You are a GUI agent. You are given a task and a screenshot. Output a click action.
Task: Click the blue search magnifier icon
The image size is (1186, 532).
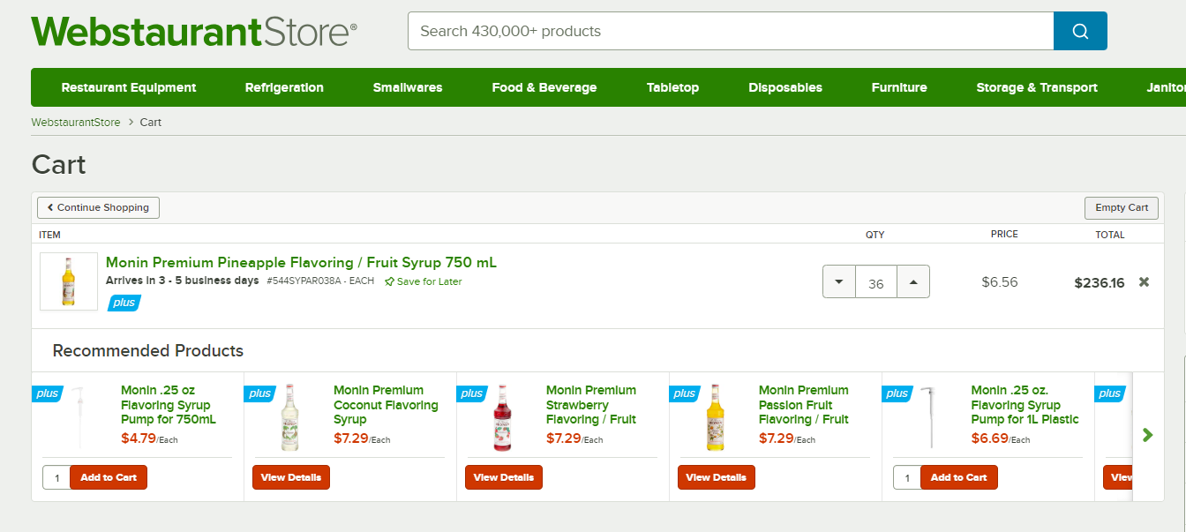pyautogui.click(x=1080, y=31)
